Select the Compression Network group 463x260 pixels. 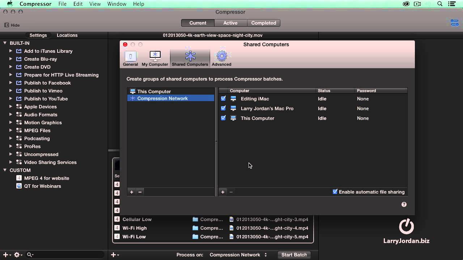point(171,98)
